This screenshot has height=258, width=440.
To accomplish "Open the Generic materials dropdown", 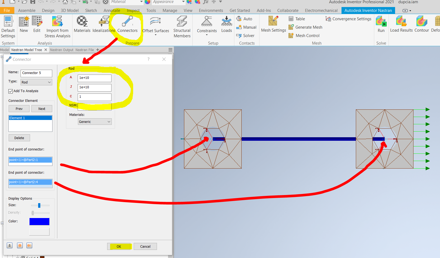I will [x=94, y=122].
